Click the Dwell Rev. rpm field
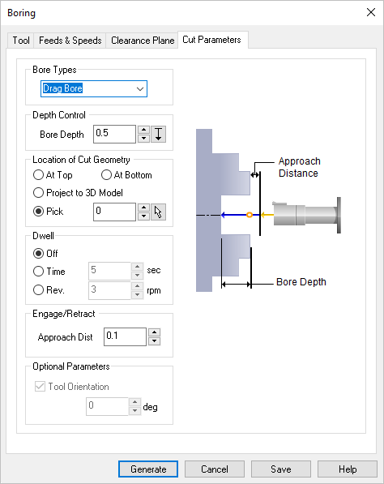The image size is (384, 484). (x=110, y=290)
